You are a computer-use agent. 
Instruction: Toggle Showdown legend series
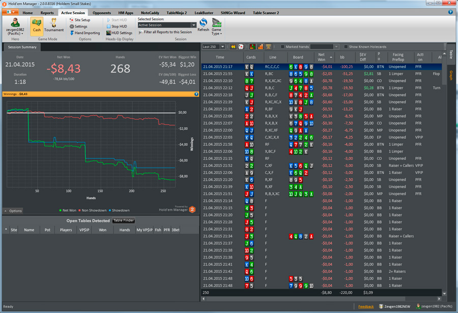point(119,210)
